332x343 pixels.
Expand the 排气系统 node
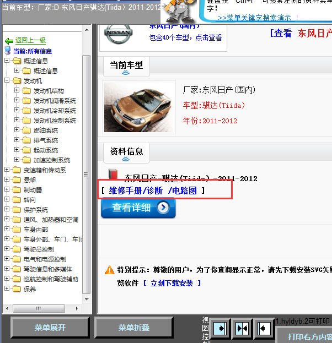coord(17,139)
